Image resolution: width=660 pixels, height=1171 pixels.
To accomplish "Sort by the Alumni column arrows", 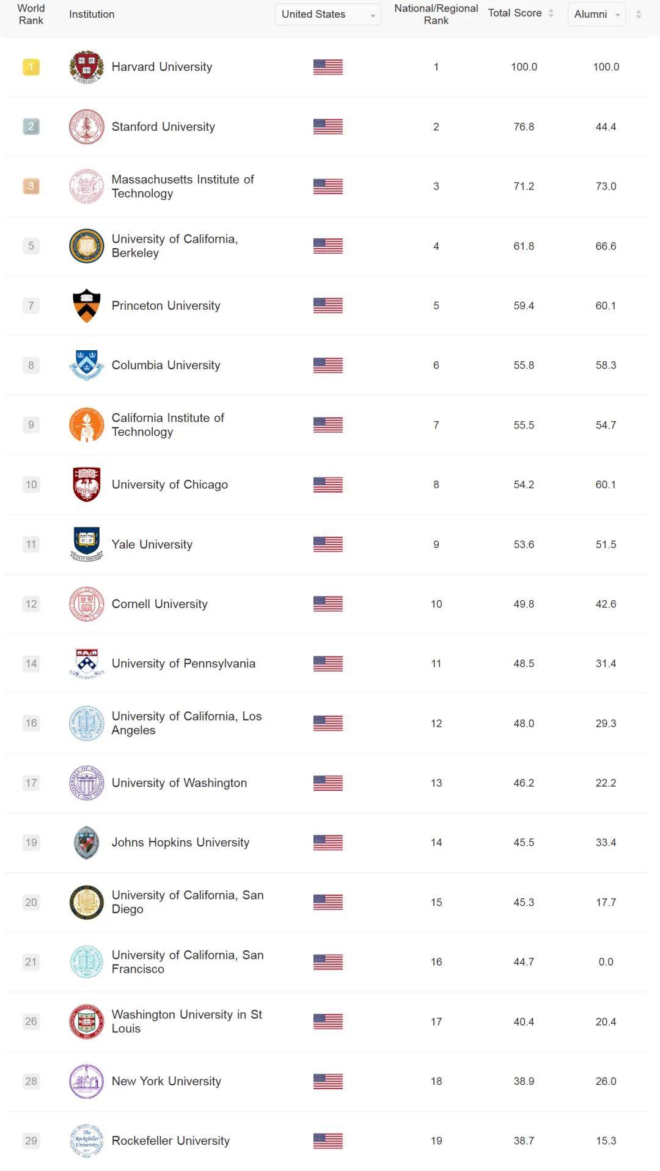I will pos(639,14).
